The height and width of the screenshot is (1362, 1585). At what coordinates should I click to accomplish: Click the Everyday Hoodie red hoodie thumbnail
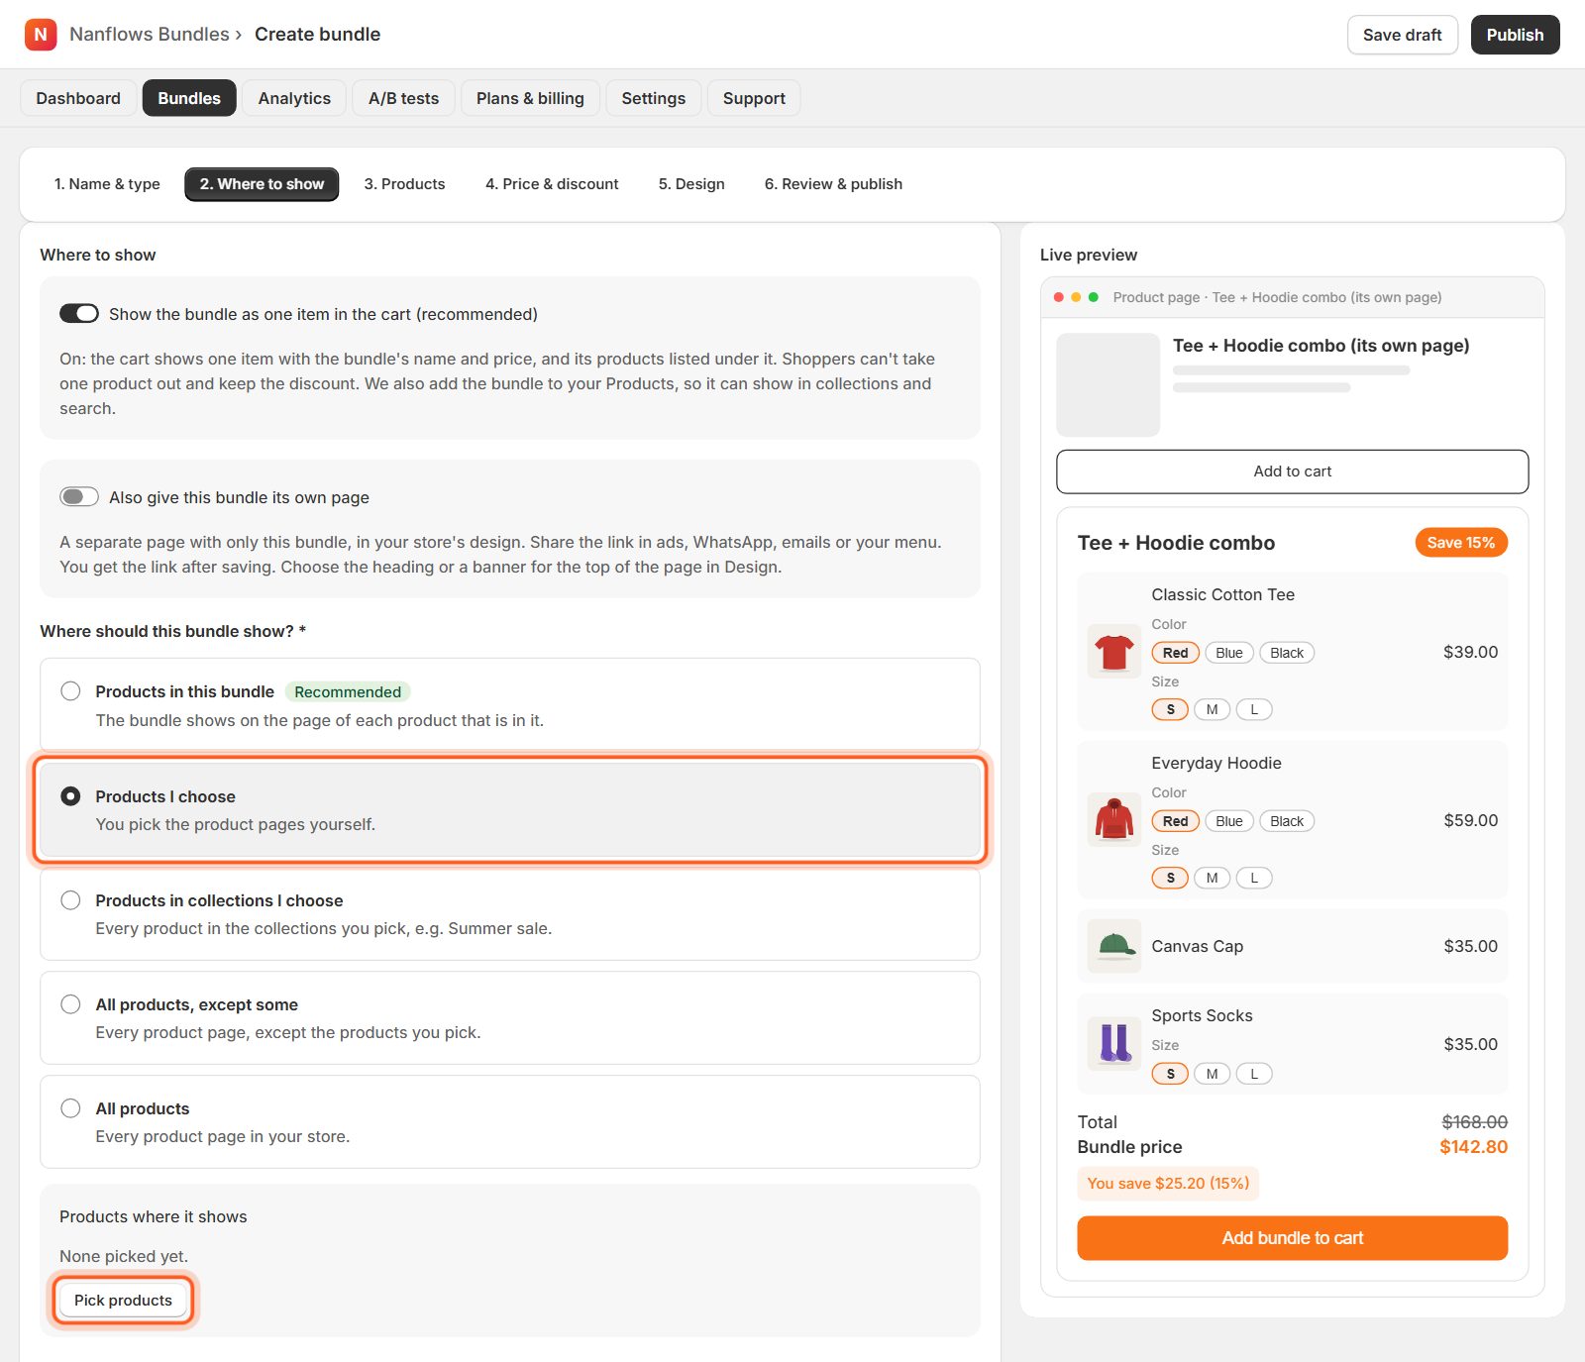(x=1114, y=820)
